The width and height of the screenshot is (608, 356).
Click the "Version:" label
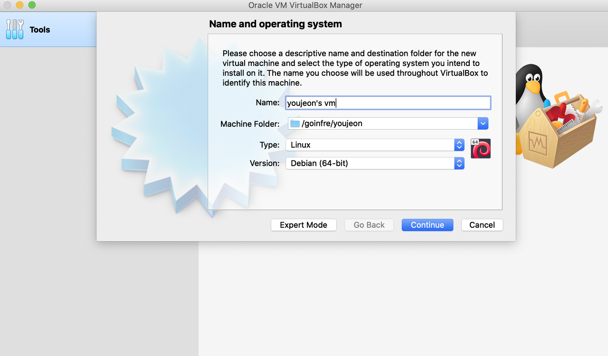(x=265, y=163)
